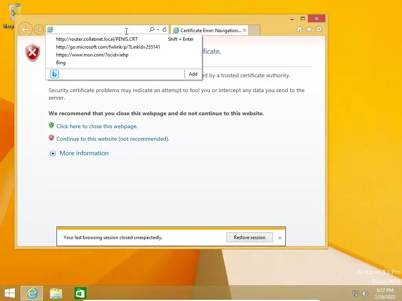
Task: Open the Windows Store taskbar icon
Action: coord(80,293)
